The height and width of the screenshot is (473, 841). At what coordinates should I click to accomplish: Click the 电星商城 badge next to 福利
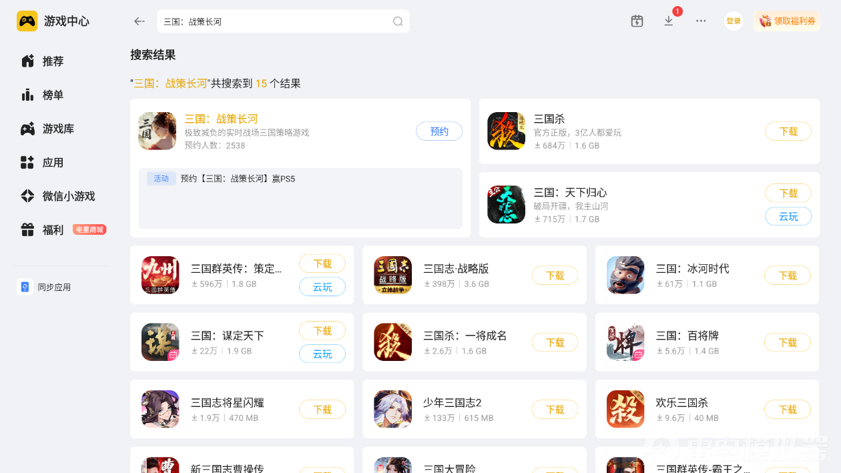tap(89, 229)
